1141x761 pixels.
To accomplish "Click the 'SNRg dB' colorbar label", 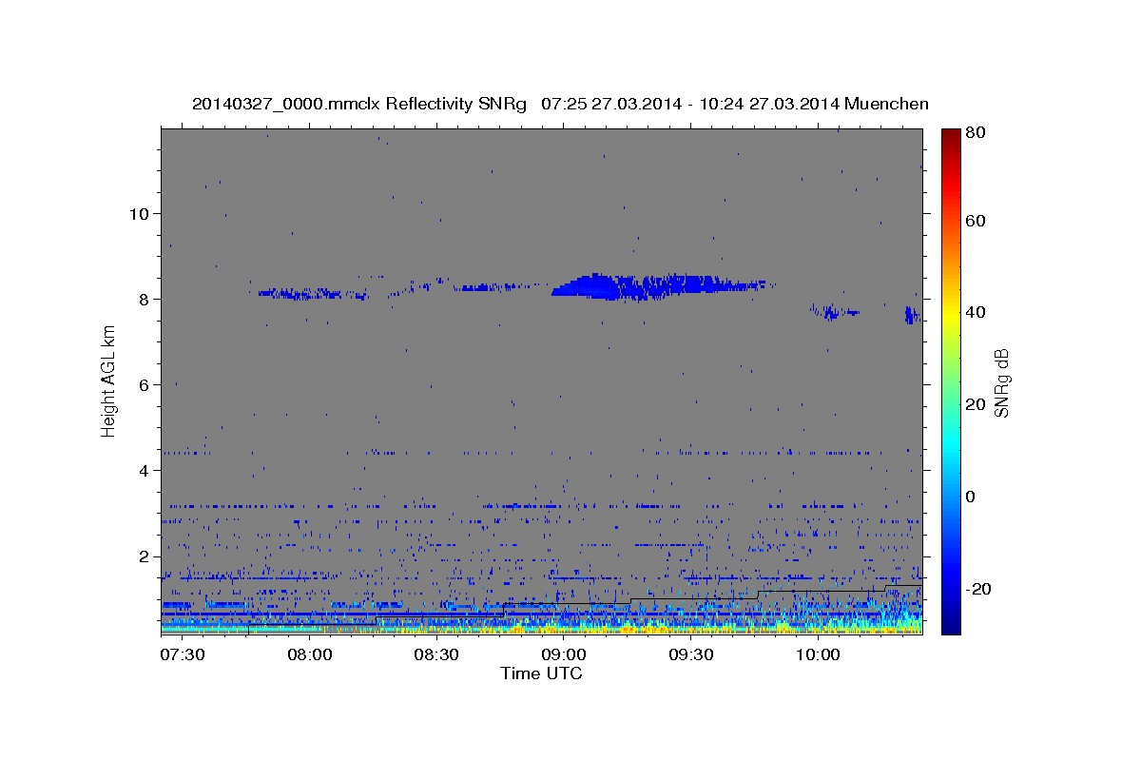I will (1001, 382).
